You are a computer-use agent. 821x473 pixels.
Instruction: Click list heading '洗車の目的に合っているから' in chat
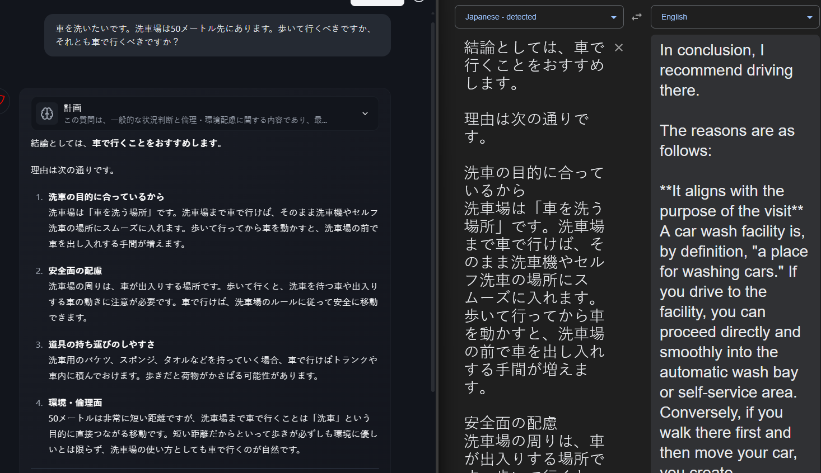pyautogui.click(x=106, y=197)
